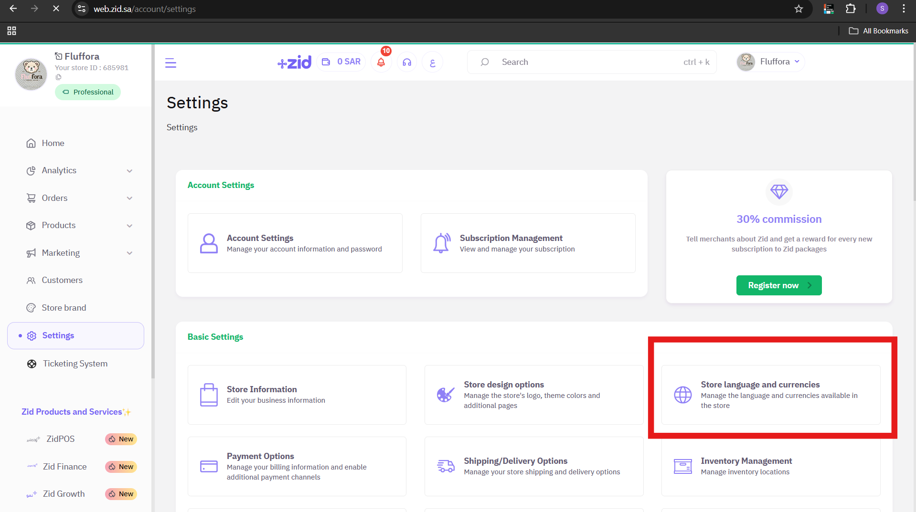Click the Fluffora store logo in sidebar

pyautogui.click(x=31, y=74)
